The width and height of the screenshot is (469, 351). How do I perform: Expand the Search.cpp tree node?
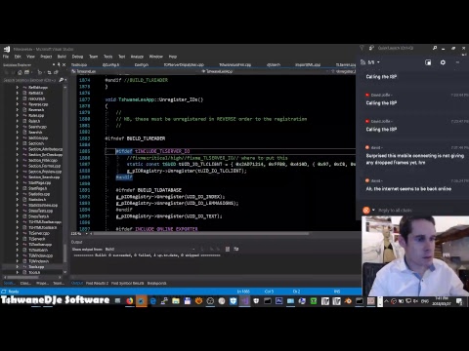(18, 127)
